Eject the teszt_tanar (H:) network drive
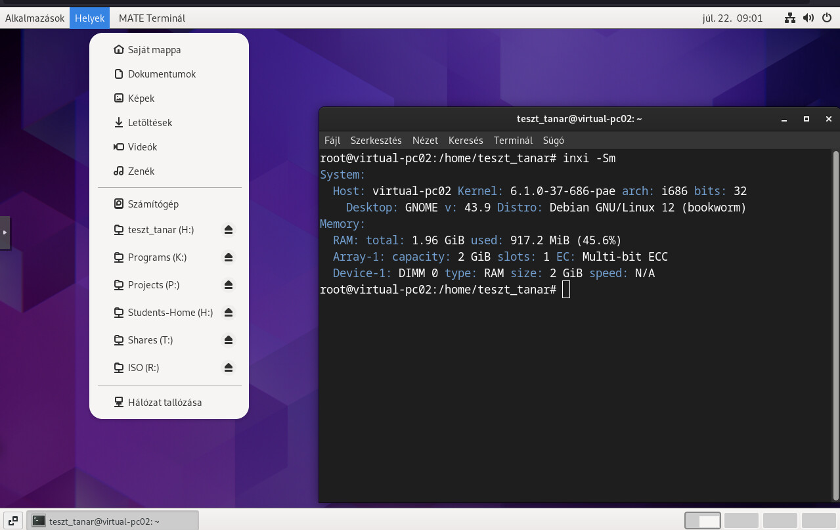The width and height of the screenshot is (840, 530). tap(228, 230)
